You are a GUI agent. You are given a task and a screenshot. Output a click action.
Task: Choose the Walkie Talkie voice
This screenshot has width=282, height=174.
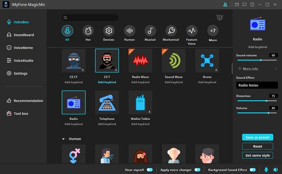140,102
